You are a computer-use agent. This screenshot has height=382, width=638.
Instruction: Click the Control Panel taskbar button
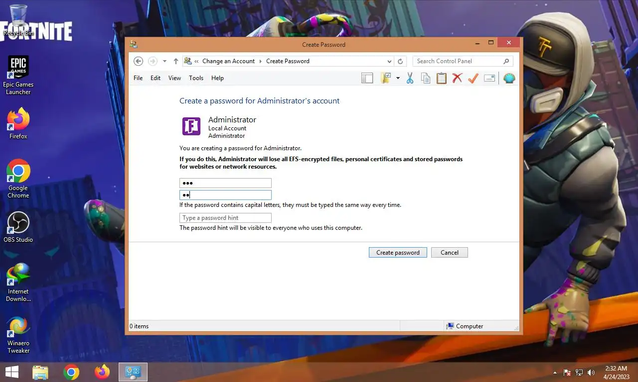[133, 372]
